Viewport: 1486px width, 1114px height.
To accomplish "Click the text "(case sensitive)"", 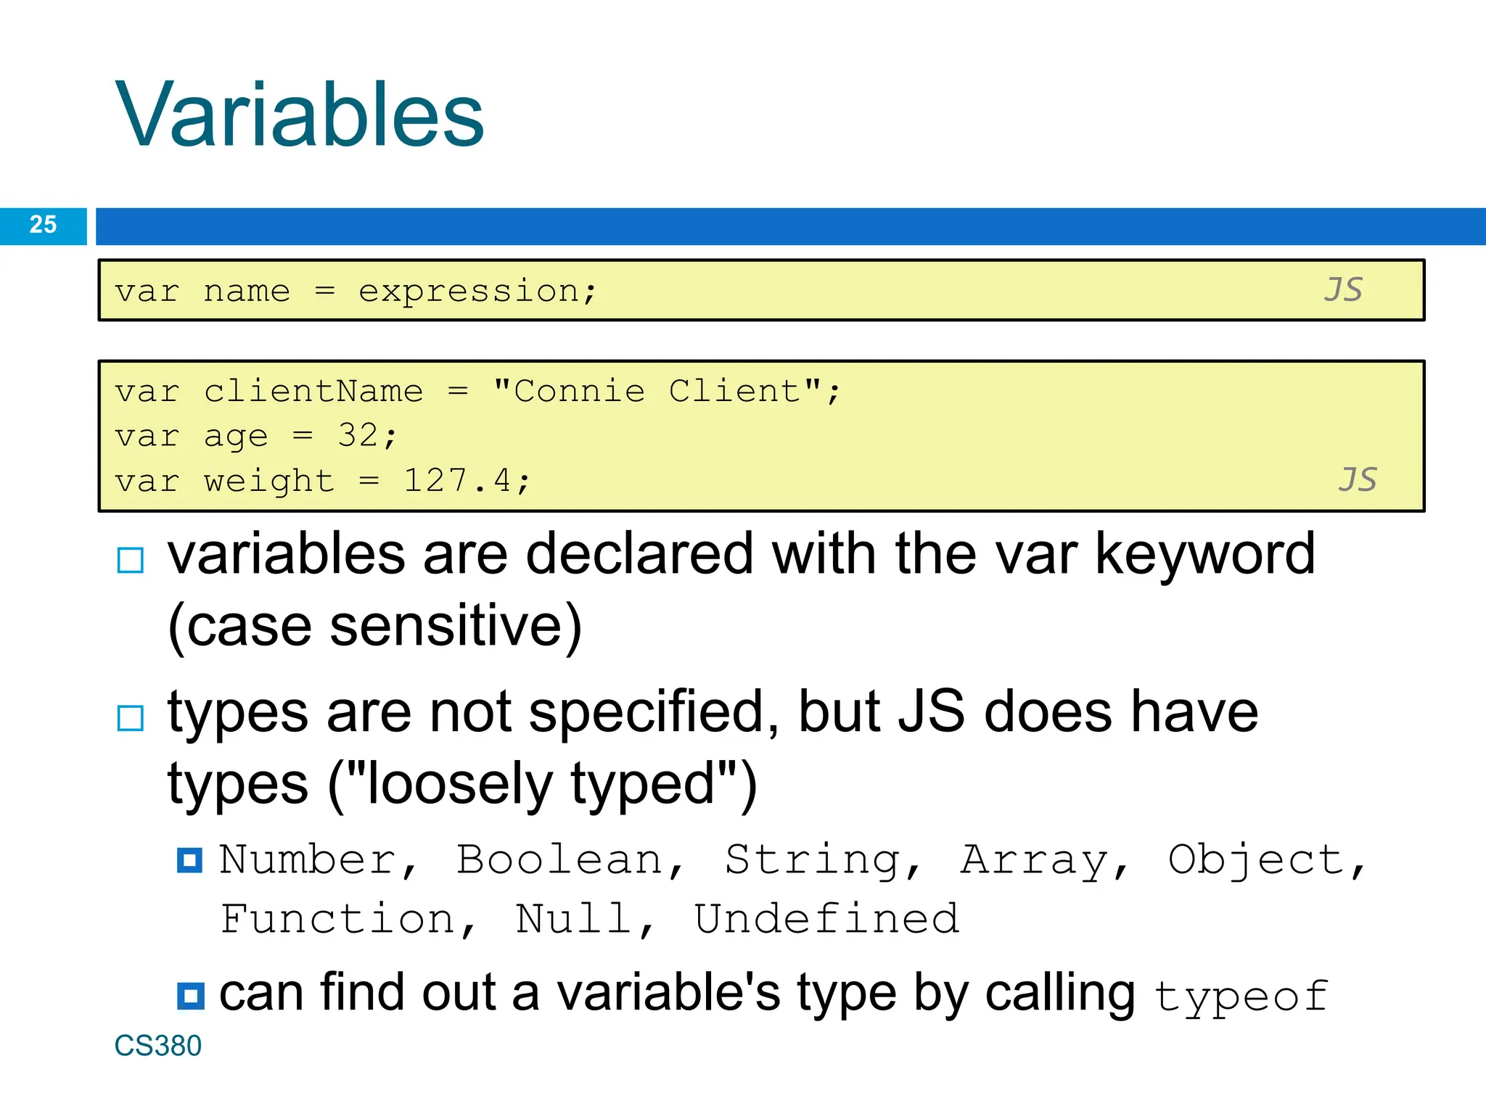I will [x=375, y=626].
